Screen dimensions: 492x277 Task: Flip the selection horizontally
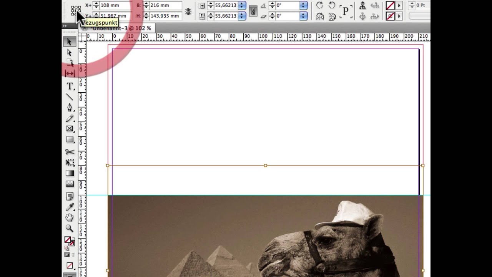pos(319,16)
